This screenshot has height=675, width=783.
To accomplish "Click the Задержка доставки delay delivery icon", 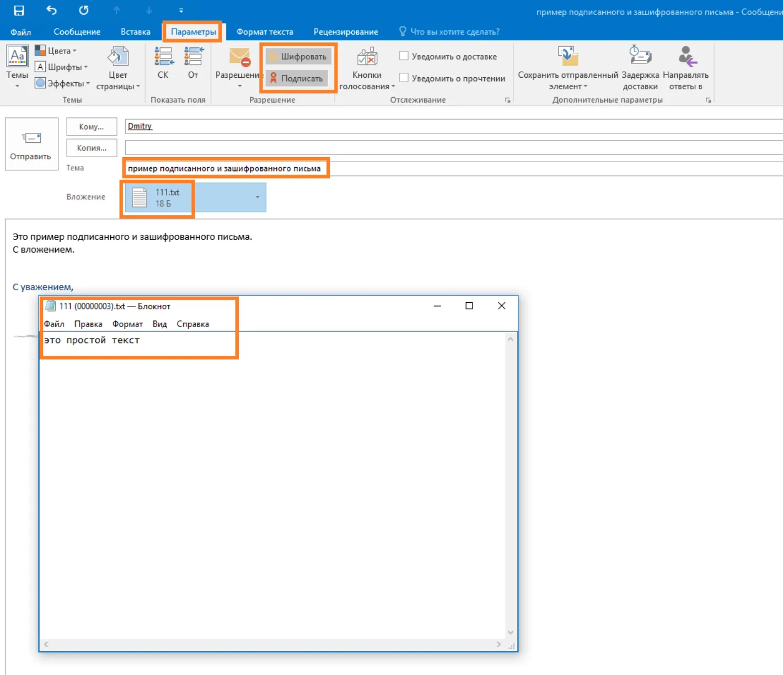I will tap(640, 56).
